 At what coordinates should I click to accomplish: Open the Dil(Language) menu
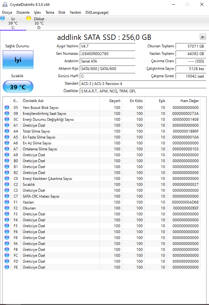coord(97,12)
